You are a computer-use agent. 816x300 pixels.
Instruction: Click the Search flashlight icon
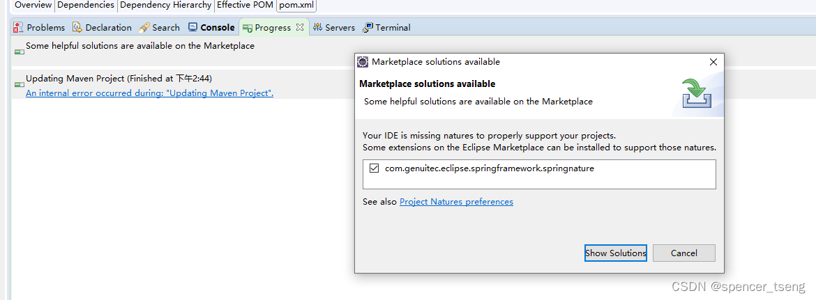click(x=144, y=28)
